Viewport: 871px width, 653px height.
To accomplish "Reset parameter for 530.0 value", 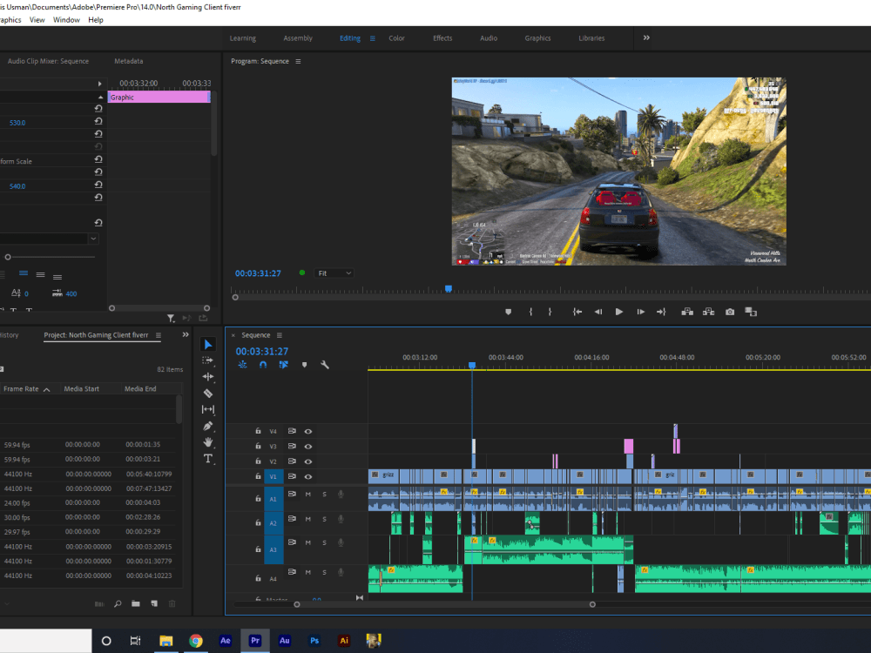I will 98,122.
